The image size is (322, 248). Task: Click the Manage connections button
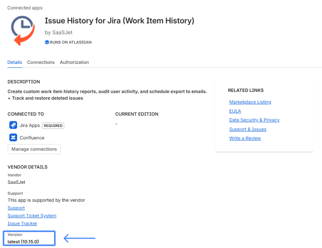click(x=34, y=149)
